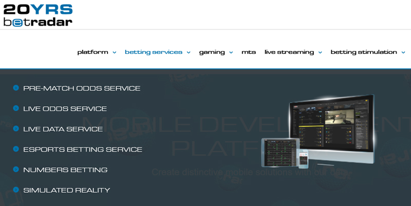Viewport: 411px width, 206px height.
Task: Click the 20YRS betradar logo
Action: coord(38,15)
